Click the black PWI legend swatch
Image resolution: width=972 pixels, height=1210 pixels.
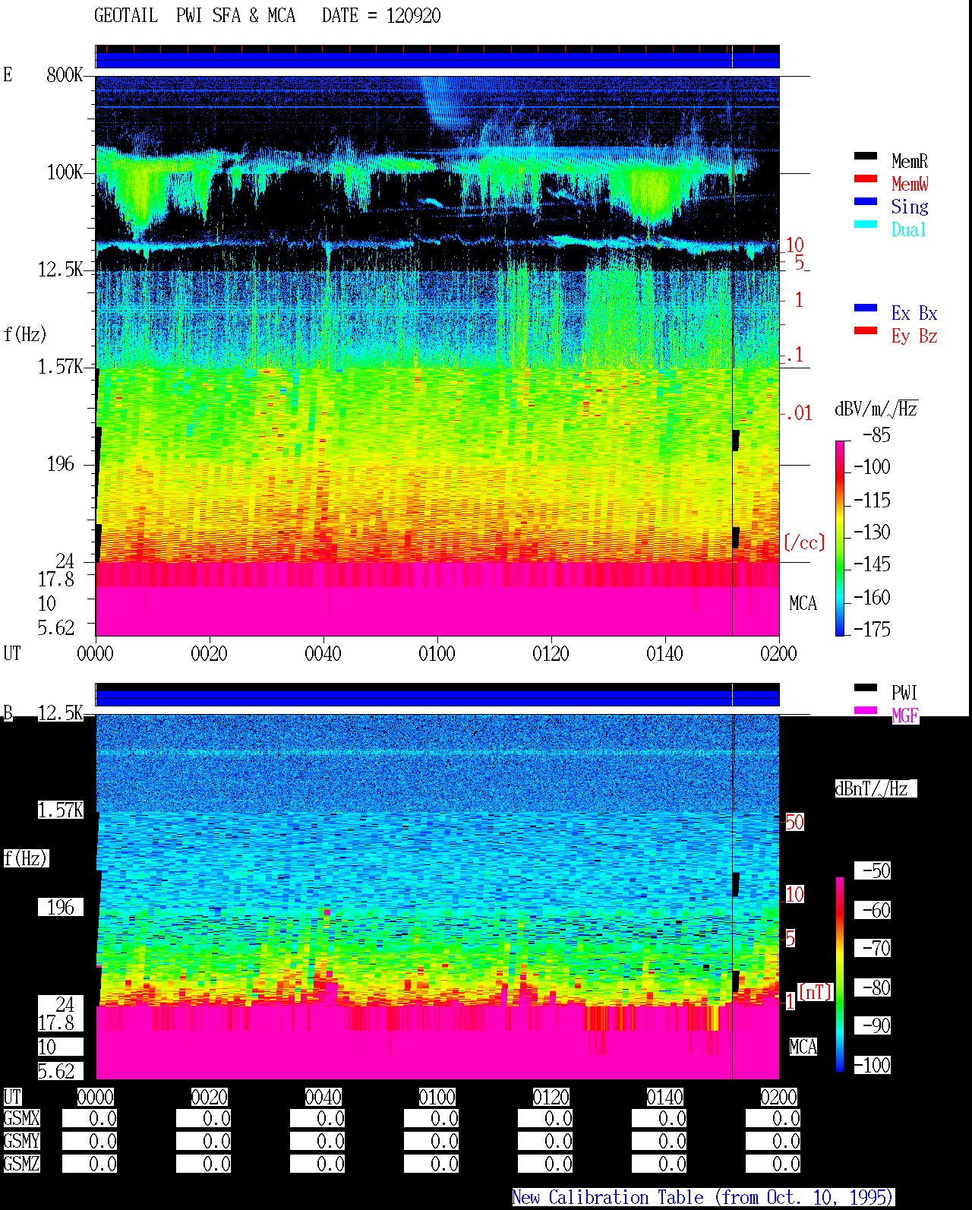(866, 688)
